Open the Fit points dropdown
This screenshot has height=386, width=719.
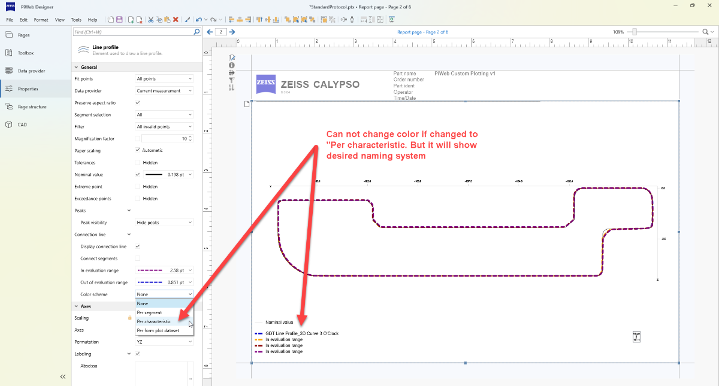pos(164,79)
